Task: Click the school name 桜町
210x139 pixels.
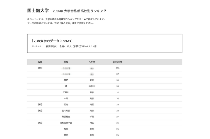Action: coord(66,129)
